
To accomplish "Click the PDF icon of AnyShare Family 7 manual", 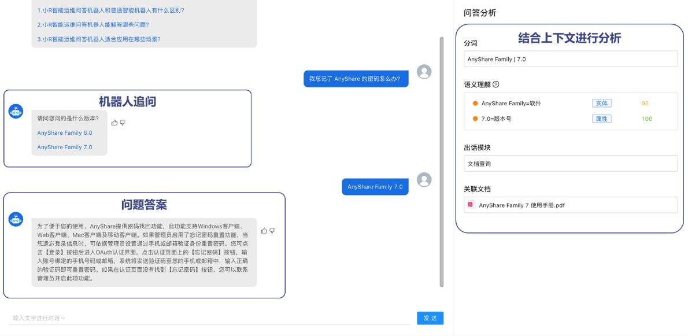I will coord(471,204).
